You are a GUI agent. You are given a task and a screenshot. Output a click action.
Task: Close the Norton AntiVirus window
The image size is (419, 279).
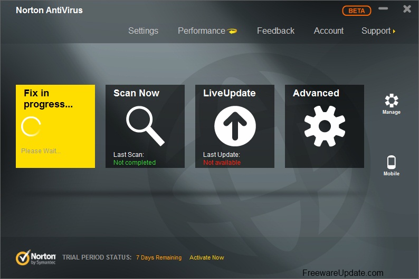pyautogui.click(x=407, y=9)
